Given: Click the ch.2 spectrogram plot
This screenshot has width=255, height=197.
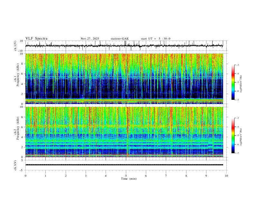Looking at the screenshot, I should (124, 132).
